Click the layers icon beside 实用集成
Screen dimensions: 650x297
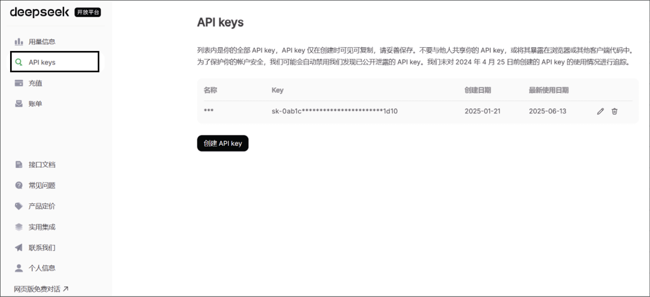click(x=18, y=227)
